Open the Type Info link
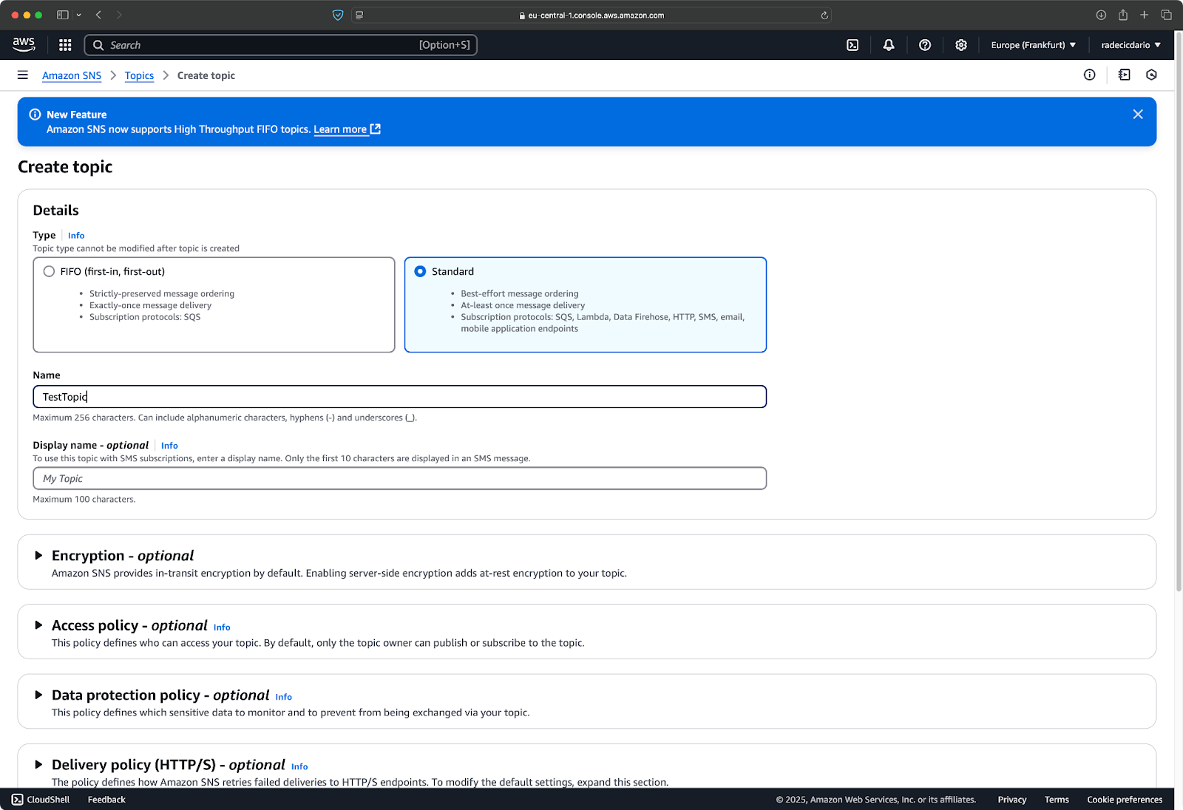 (76, 236)
